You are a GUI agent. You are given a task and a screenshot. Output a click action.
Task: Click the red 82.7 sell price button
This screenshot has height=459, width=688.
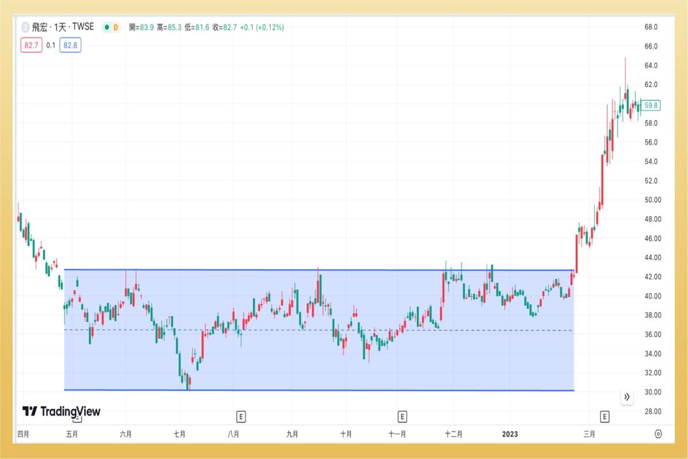click(x=31, y=45)
